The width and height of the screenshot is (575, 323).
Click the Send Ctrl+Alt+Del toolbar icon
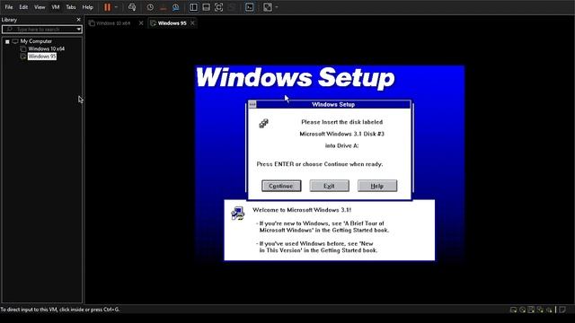click(x=132, y=7)
